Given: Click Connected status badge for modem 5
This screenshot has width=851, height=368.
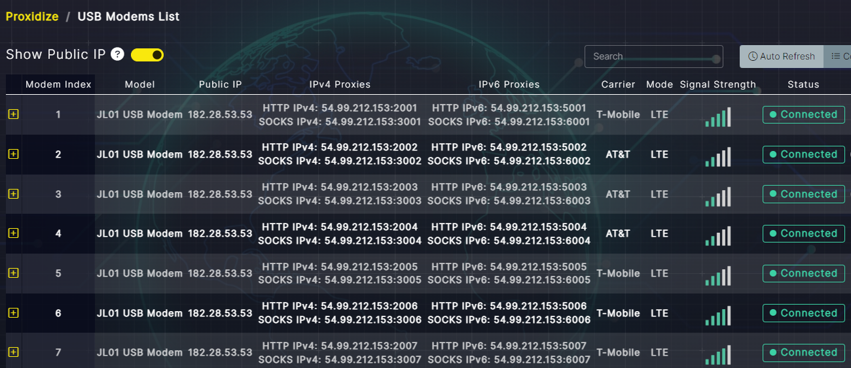Looking at the screenshot, I should click(803, 273).
